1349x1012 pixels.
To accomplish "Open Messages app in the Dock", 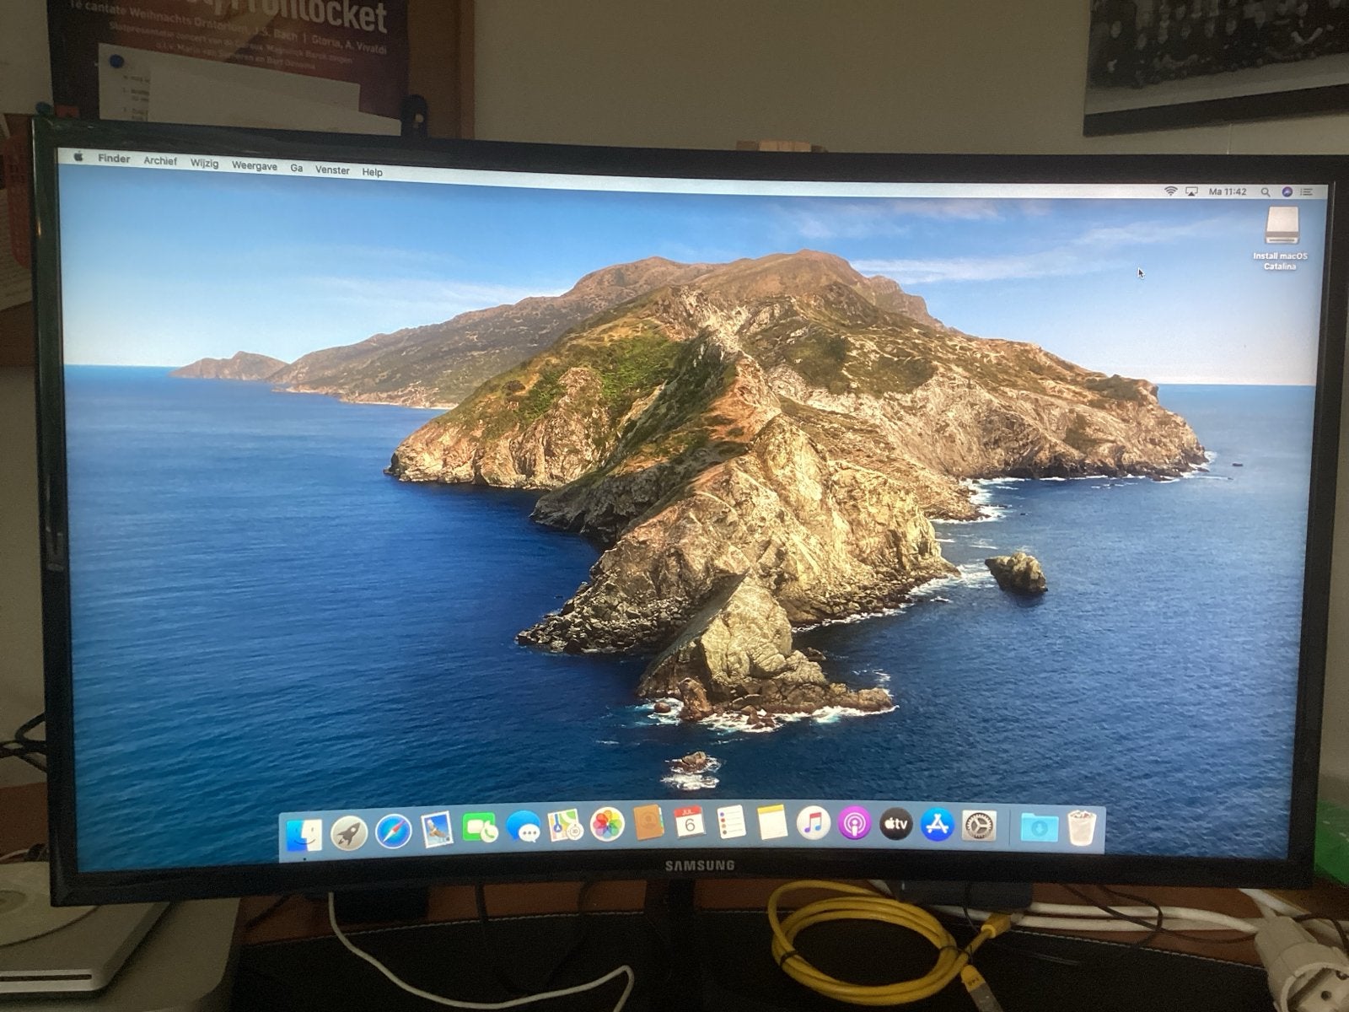I will pos(524,826).
